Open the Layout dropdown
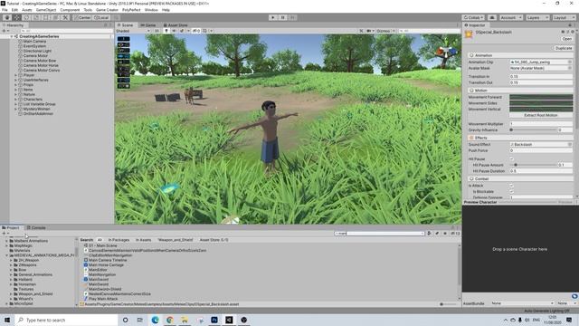579x326 pixels. click(x=564, y=17)
